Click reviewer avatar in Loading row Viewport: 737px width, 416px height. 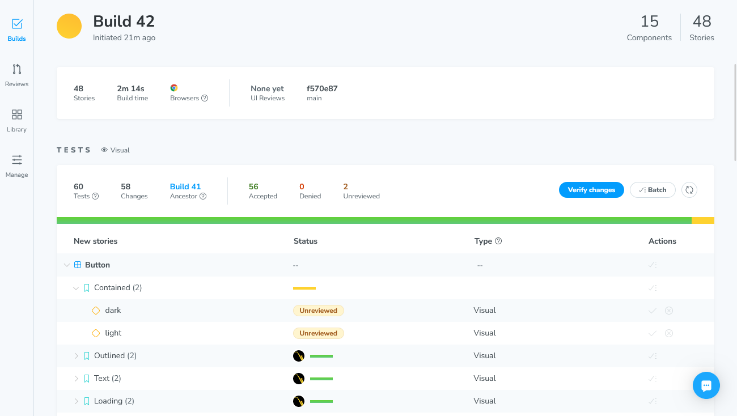(x=299, y=401)
